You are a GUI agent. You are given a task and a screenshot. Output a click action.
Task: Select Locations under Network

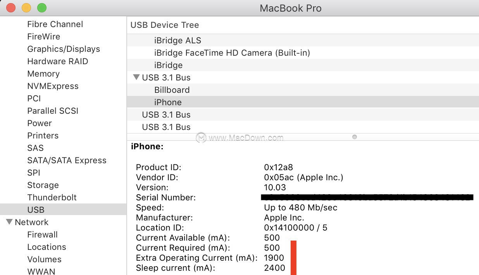[47, 247]
